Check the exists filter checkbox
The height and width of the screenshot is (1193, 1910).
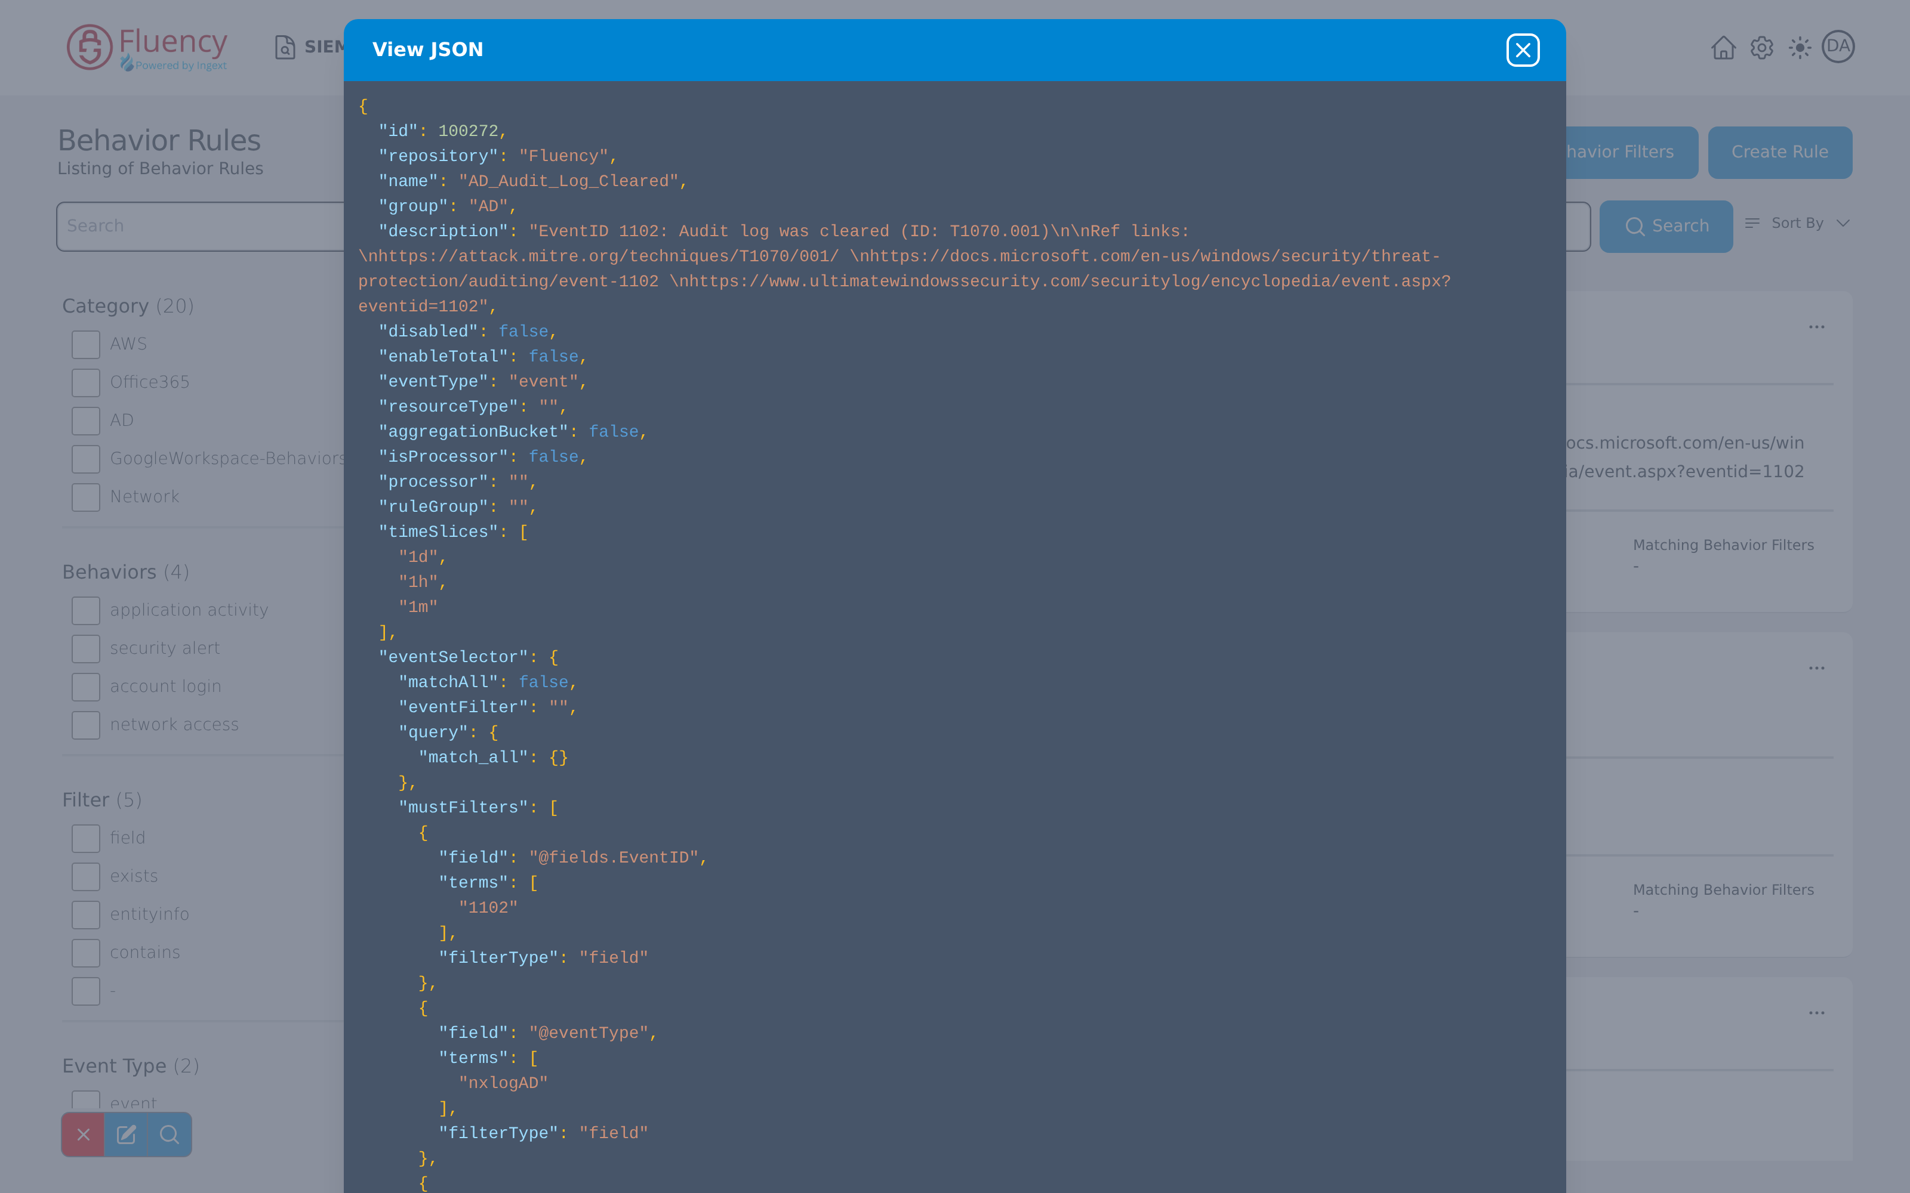point(86,877)
